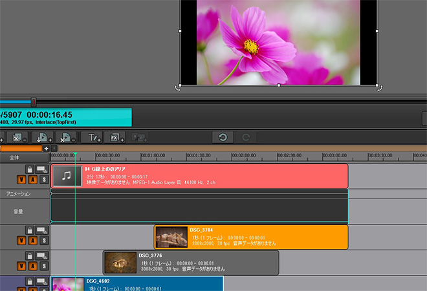Image resolution: width=427 pixels, height=291 pixels.
Task: Expand the アニメーション track row
Action: coord(25,194)
